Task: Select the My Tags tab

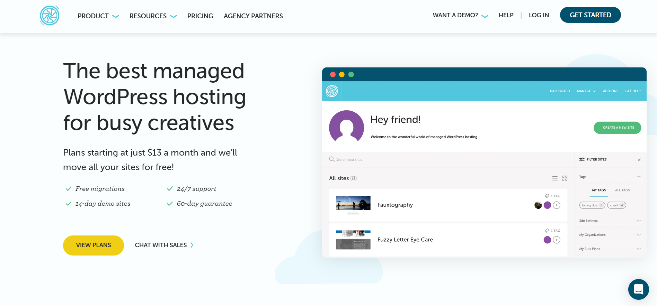Action: (x=599, y=190)
